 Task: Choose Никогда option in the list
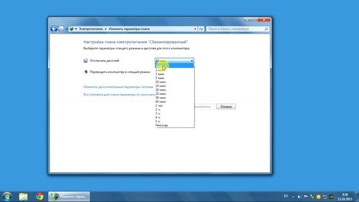174,125
